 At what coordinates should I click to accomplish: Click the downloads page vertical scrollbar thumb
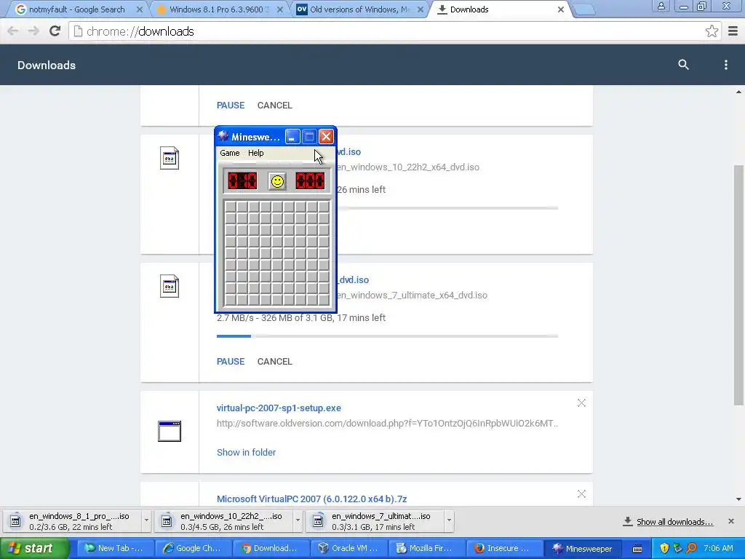pos(738,285)
